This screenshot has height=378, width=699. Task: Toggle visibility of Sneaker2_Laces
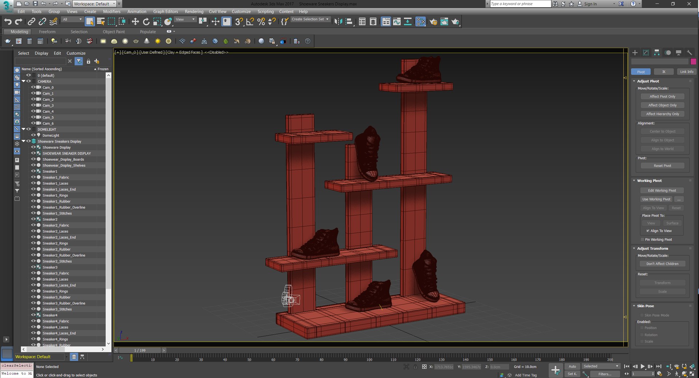pyautogui.click(x=33, y=231)
